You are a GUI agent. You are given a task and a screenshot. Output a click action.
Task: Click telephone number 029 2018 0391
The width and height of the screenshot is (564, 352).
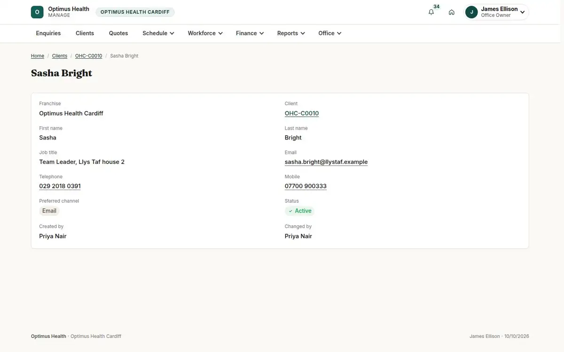pos(60,186)
